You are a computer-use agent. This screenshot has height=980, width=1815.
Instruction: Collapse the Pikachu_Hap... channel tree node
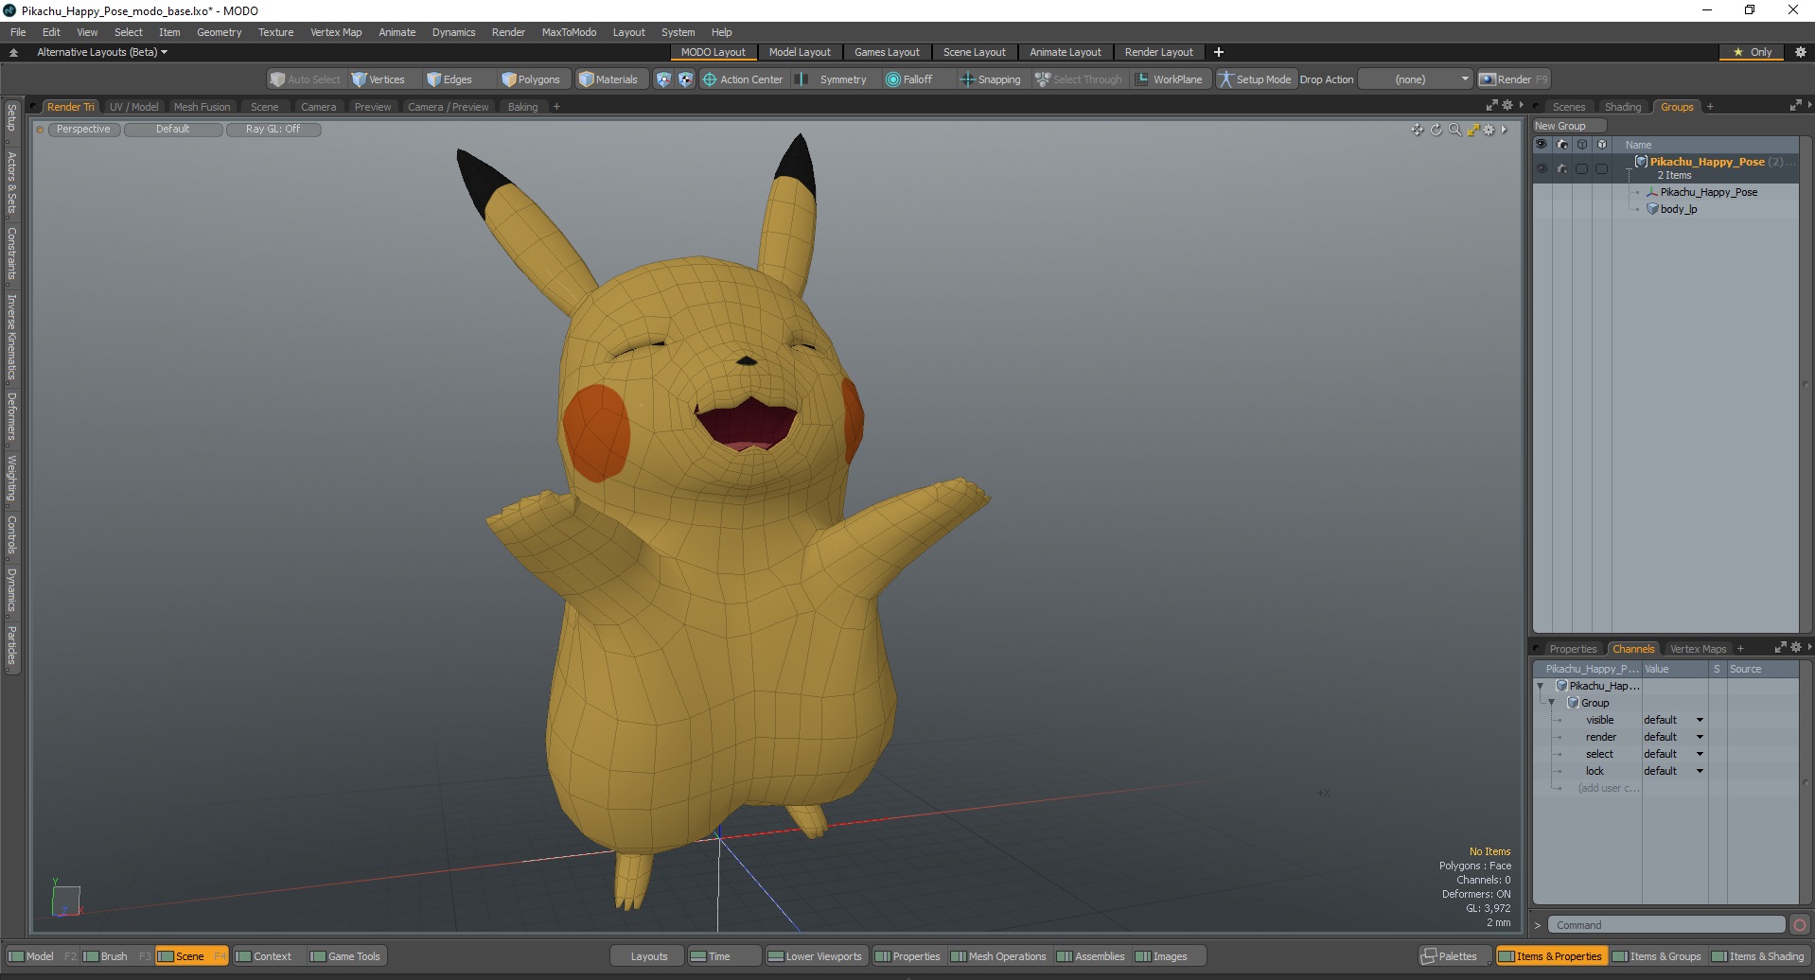(1540, 686)
